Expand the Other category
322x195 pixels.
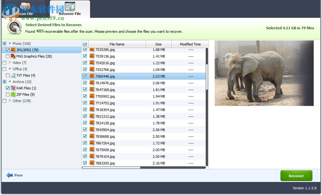[10, 101]
